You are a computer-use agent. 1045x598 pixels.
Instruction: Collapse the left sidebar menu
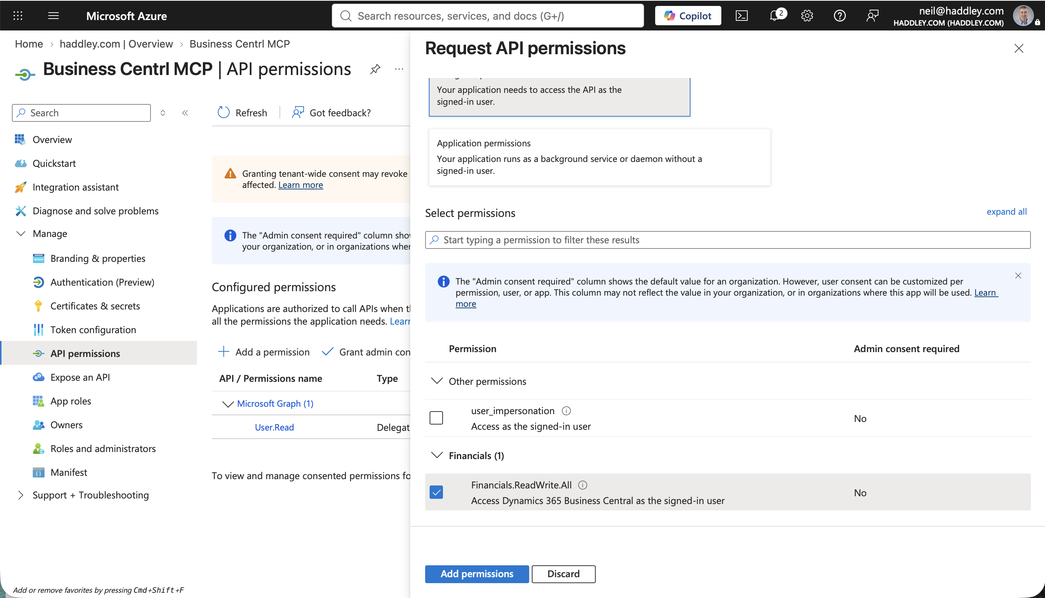(185, 113)
